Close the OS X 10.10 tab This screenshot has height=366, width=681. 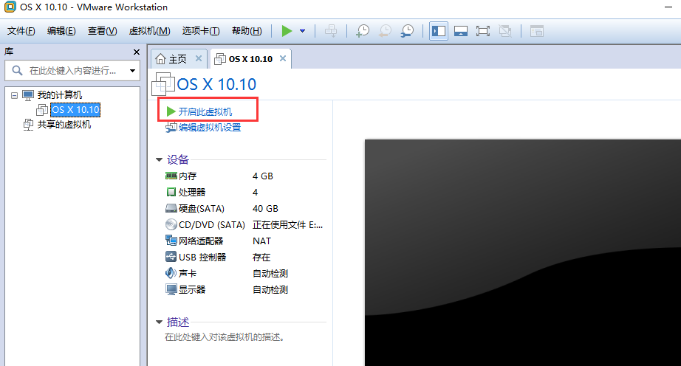[x=283, y=58]
